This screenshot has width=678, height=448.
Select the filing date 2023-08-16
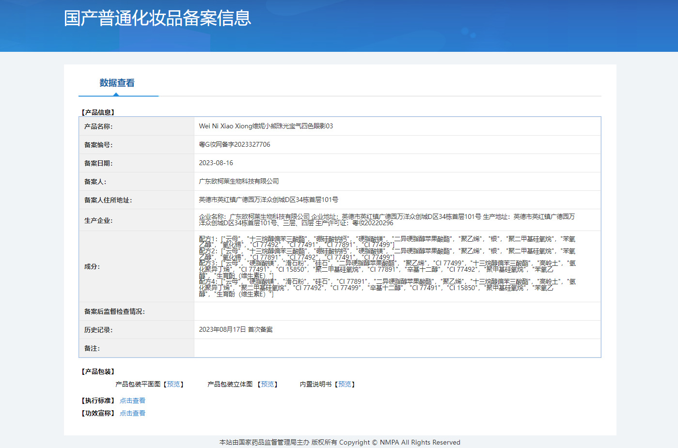[216, 163]
